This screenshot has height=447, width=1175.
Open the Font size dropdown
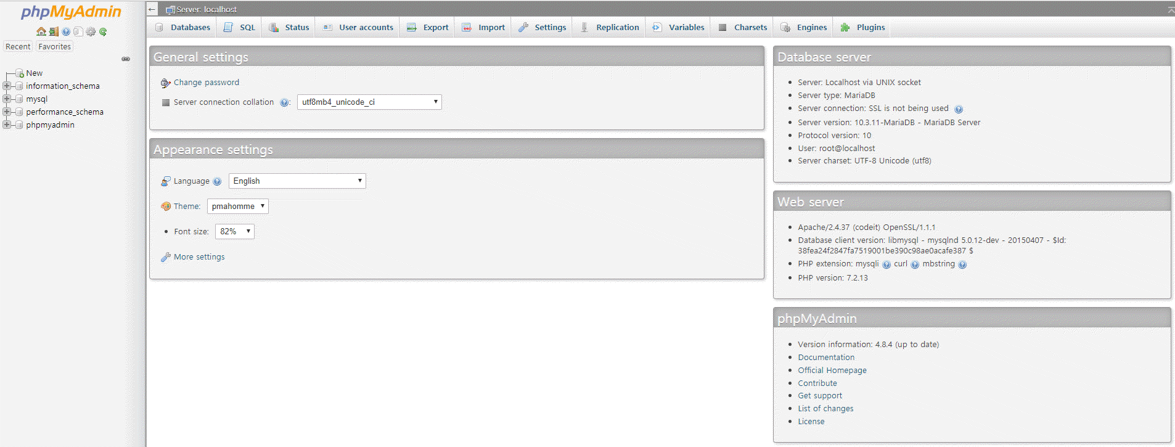tap(235, 232)
